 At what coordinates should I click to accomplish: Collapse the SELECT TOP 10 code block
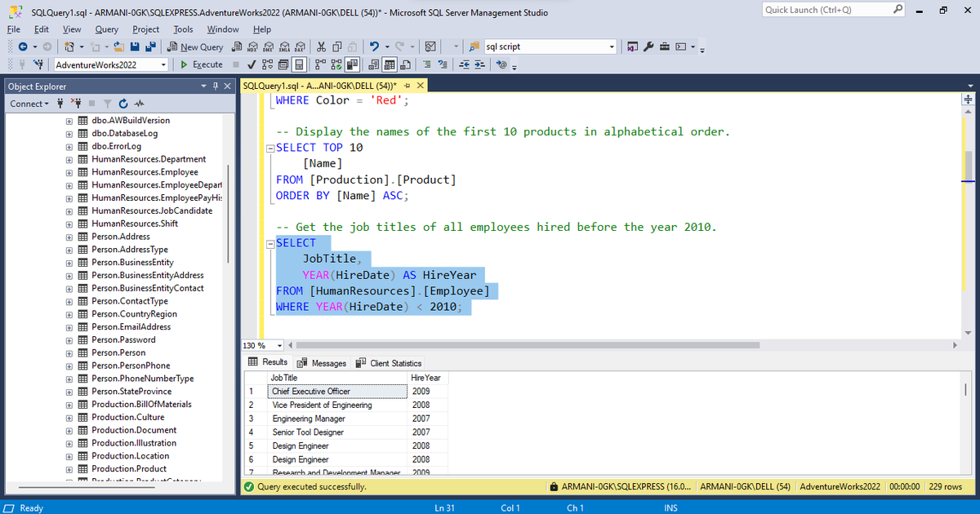pyautogui.click(x=271, y=148)
